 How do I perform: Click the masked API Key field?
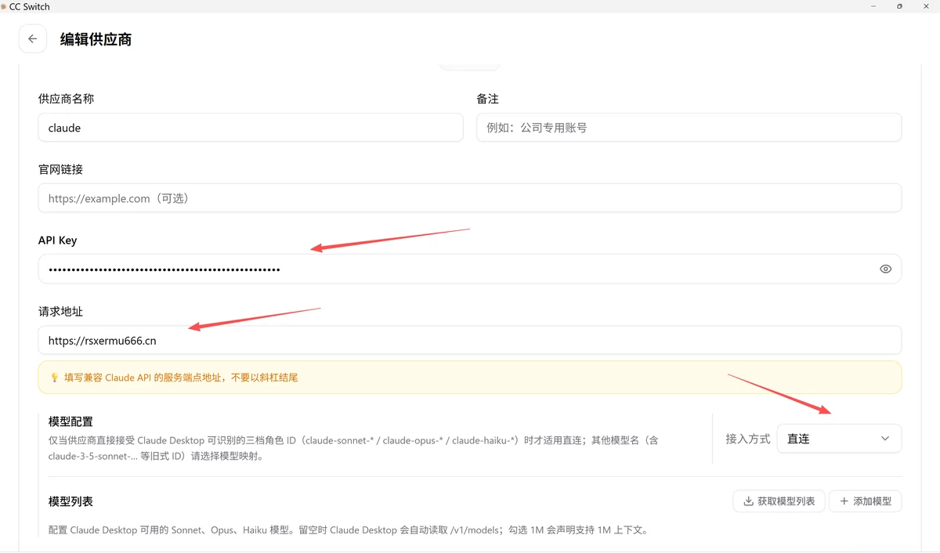point(470,269)
